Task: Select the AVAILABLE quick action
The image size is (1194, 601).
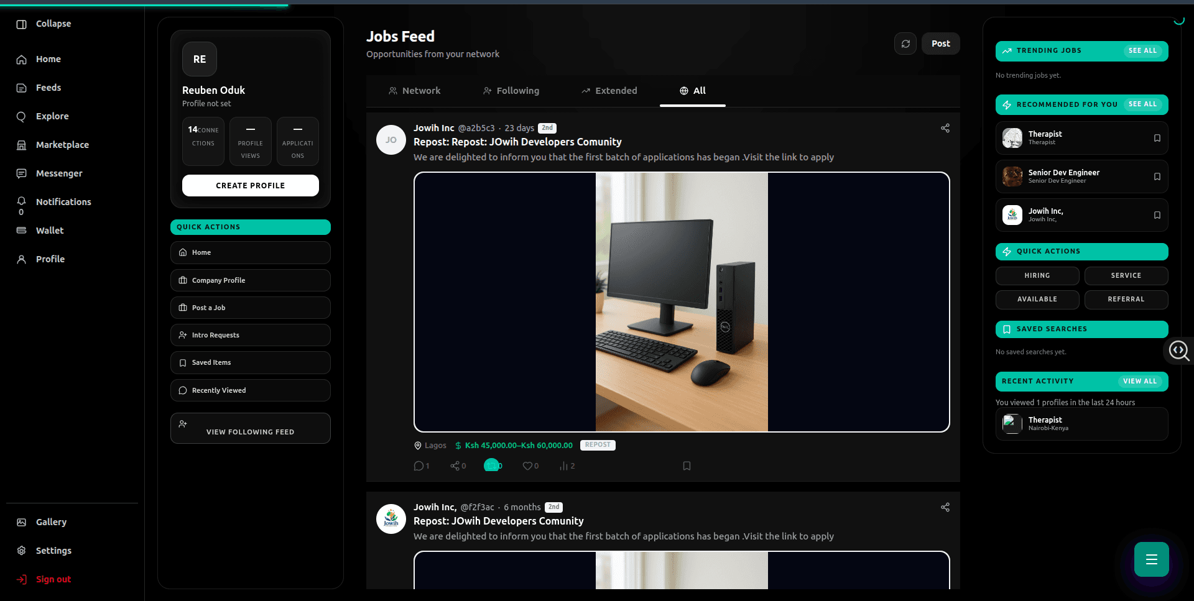Action: (x=1037, y=300)
